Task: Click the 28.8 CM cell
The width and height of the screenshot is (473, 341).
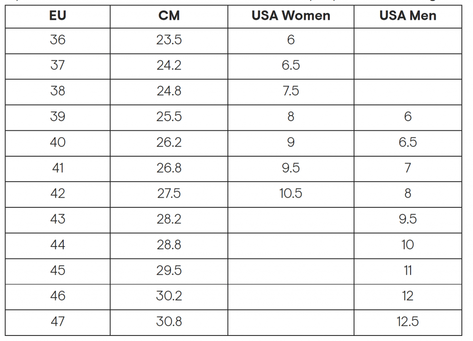Action: (x=169, y=246)
